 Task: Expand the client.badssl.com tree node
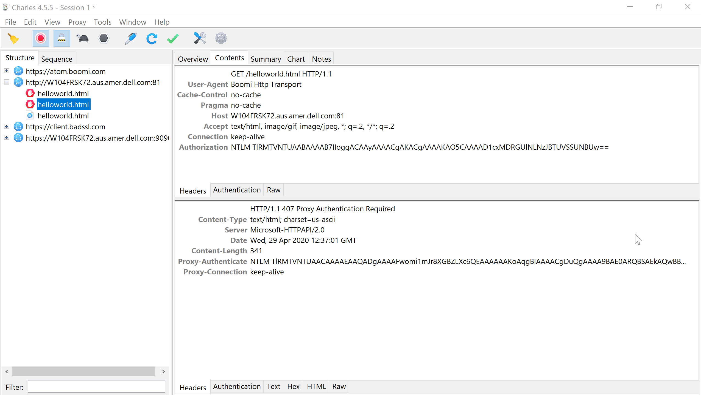6,126
